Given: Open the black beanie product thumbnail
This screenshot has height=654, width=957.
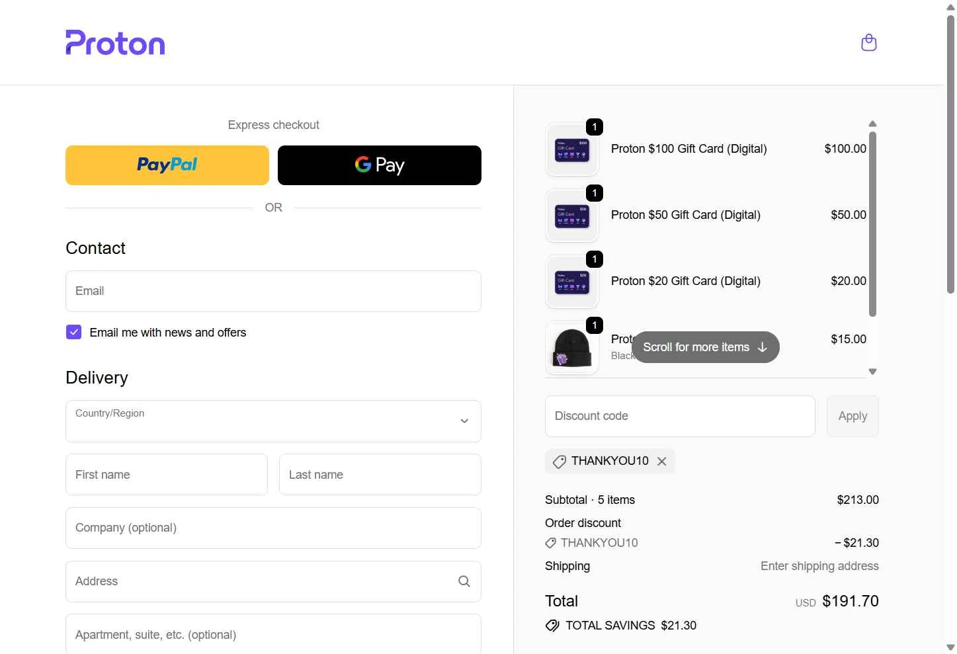Looking at the screenshot, I should tap(572, 348).
